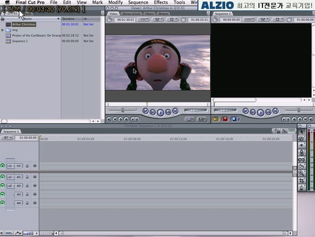Image resolution: width=315 pixels, height=237 pixels.
Task: Select the Edit Selection tool in tool palette
Action: [302, 139]
